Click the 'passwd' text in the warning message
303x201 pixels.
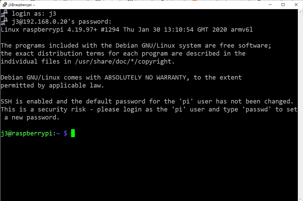tap(257, 109)
